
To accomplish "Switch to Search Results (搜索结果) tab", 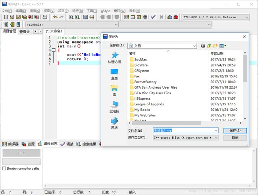I will pos(87,144).
